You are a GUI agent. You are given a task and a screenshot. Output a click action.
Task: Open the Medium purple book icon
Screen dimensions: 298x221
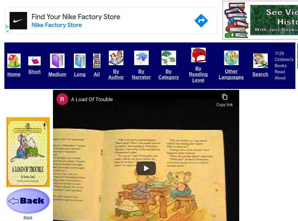[57, 61]
